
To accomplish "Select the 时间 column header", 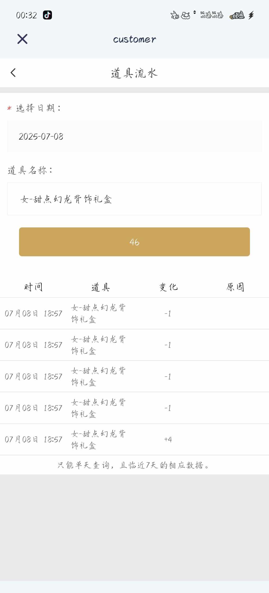I will (33, 287).
